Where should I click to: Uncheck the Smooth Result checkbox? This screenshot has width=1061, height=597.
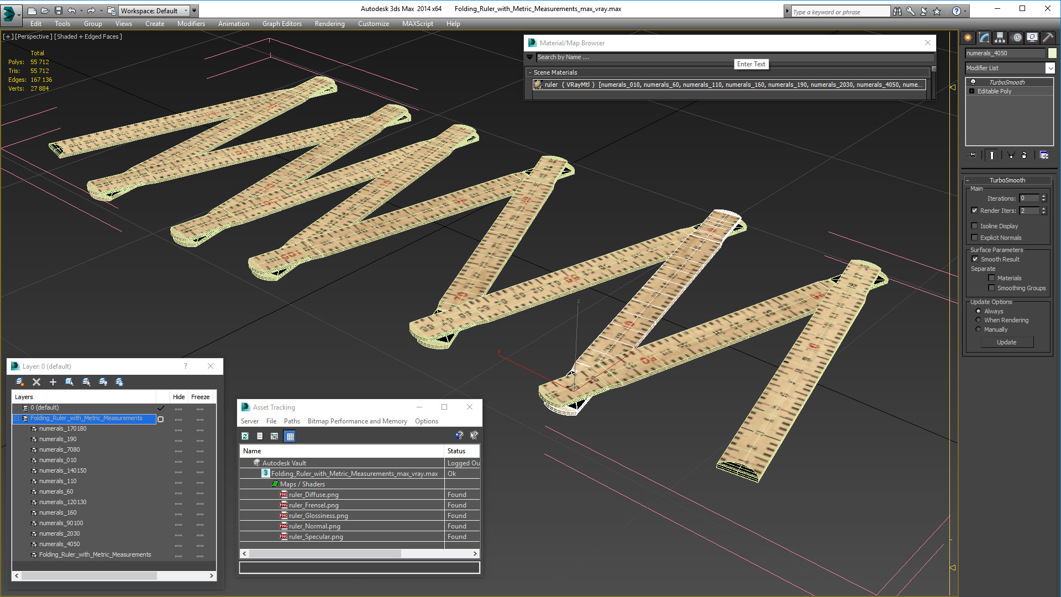point(975,259)
